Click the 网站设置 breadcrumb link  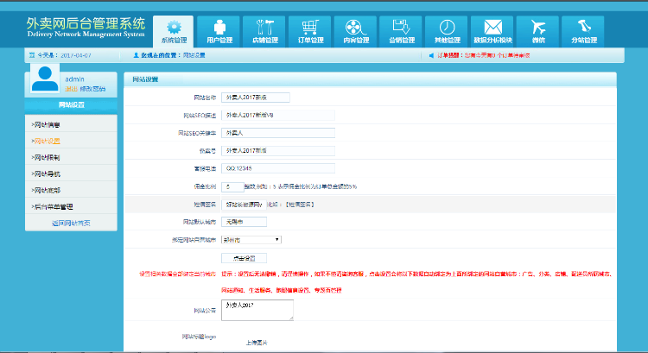pos(194,55)
